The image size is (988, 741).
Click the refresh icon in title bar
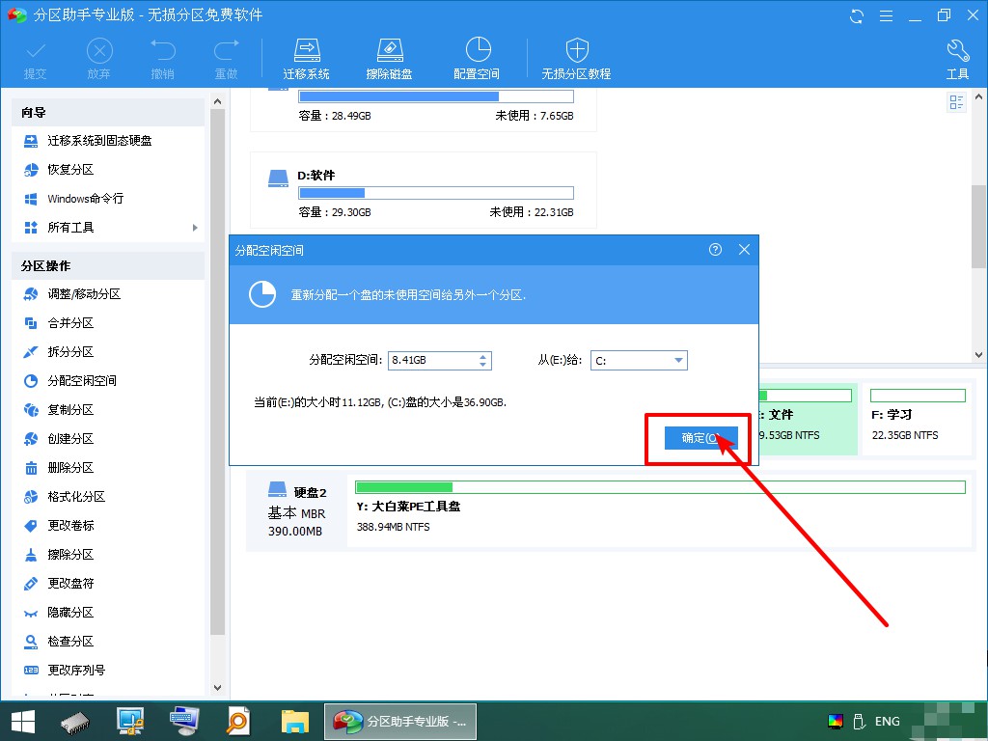[x=857, y=15]
